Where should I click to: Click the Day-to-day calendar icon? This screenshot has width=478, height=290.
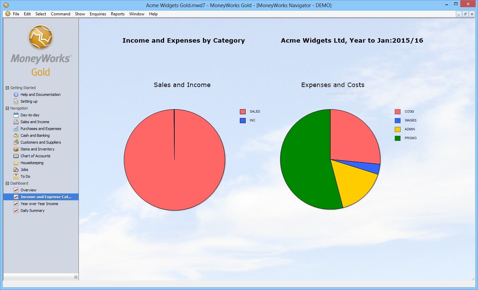16,115
